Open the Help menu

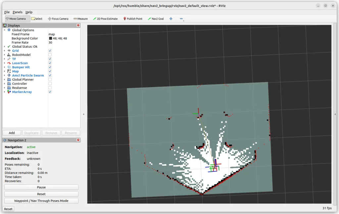click(x=29, y=12)
